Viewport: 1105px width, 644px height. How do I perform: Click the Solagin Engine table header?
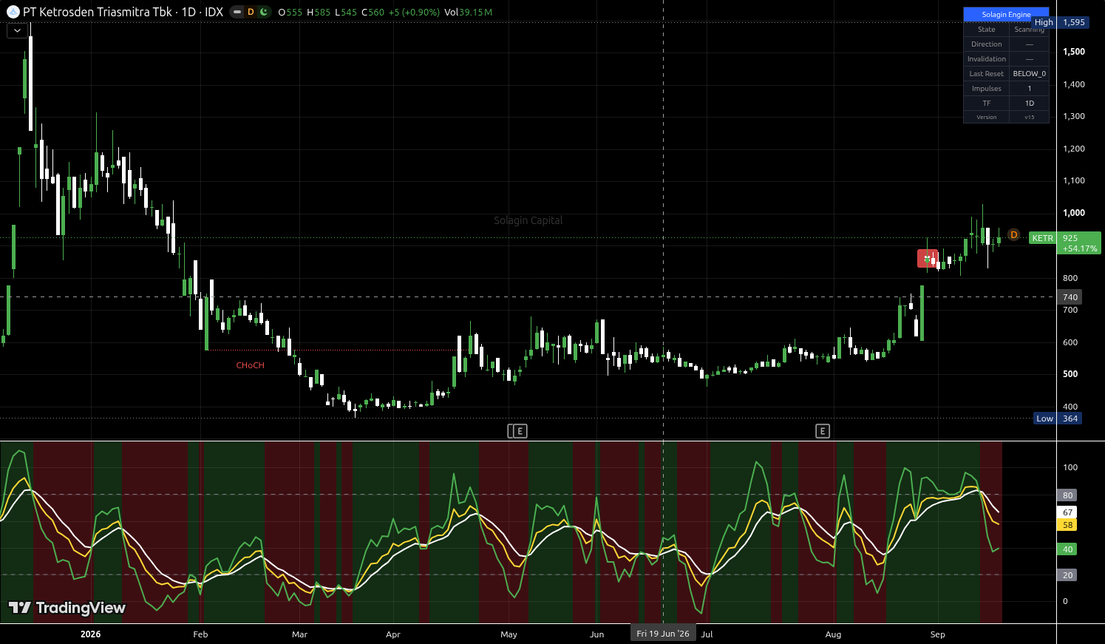pyautogui.click(x=1006, y=14)
